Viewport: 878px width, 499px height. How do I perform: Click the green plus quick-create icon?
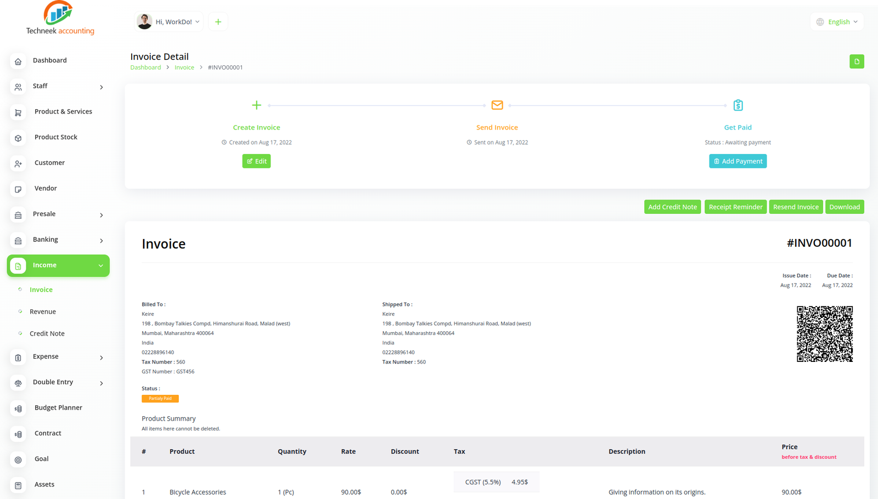coord(218,22)
